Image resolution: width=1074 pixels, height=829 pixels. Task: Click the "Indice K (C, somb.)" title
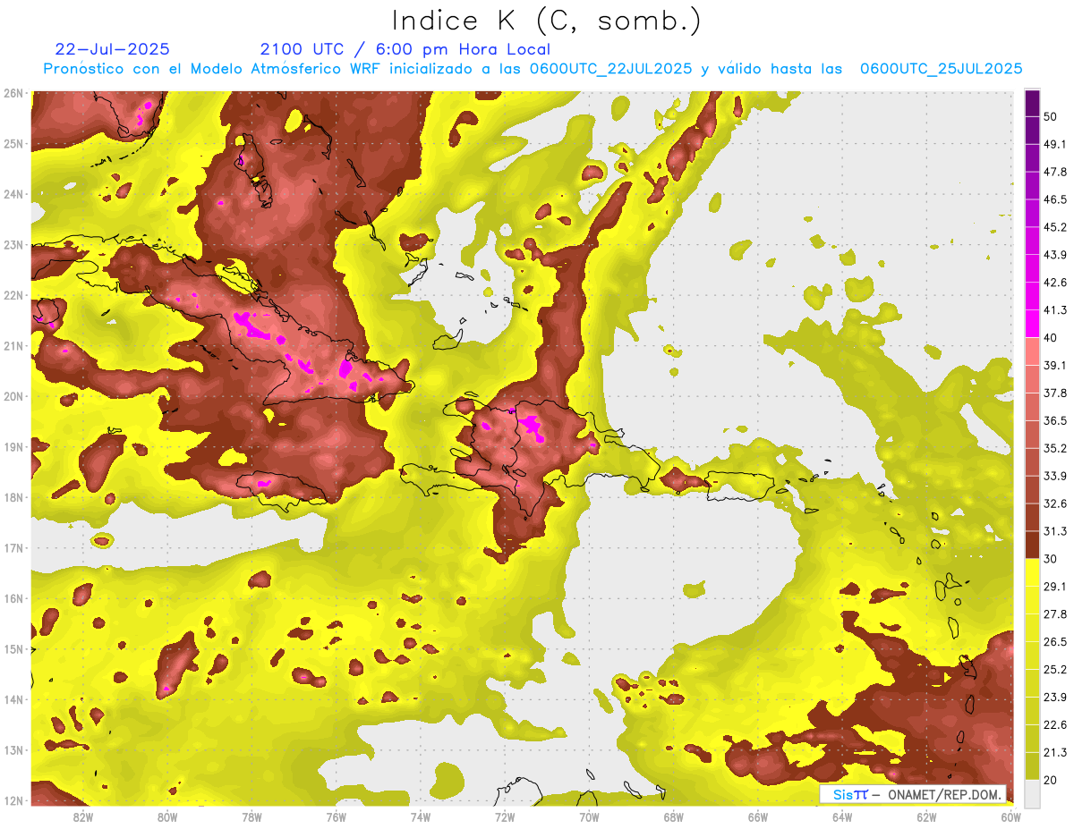click(547, 21)
